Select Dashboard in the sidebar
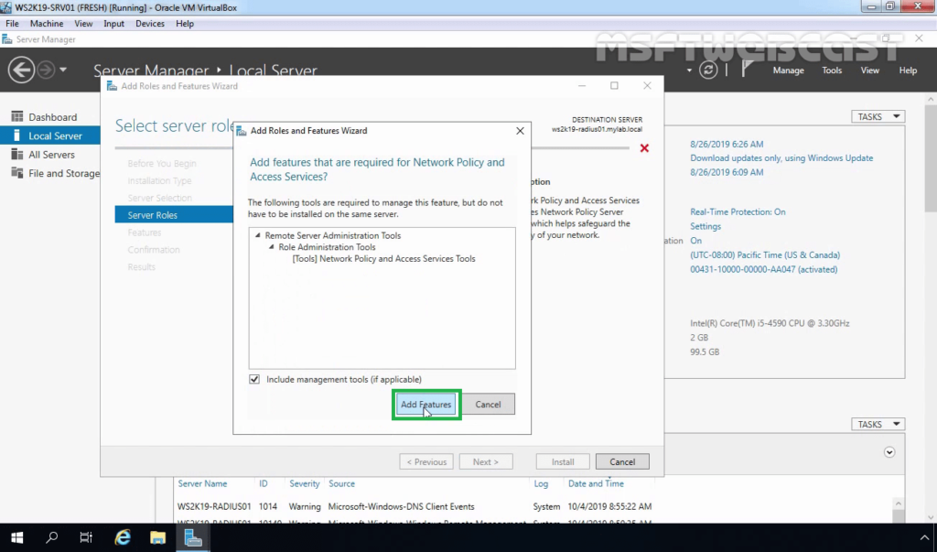 50,117
